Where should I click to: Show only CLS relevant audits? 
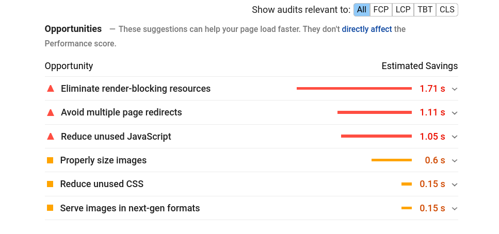click(x=447, y=10)
